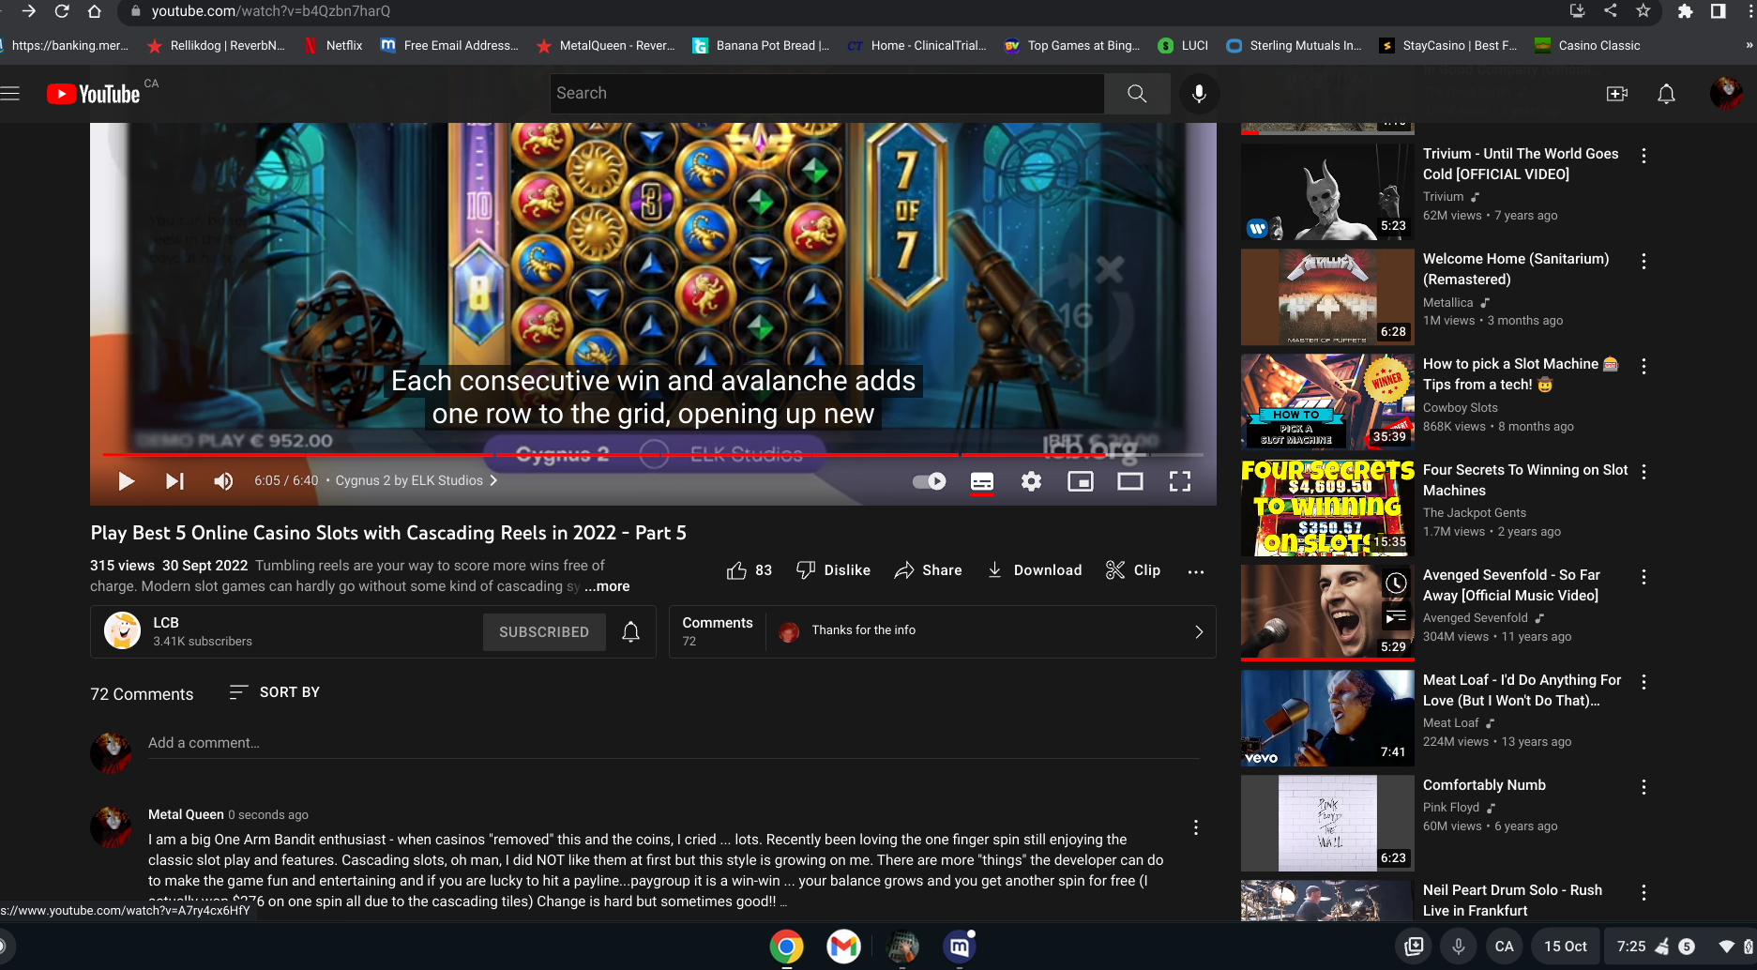Reload the page

tap(62, 11)
